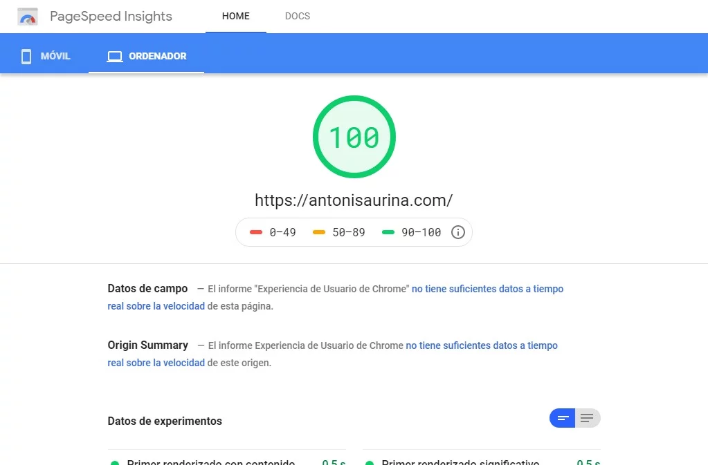Open the HOME tab
This screenshot has height=465, width=708.
pyautogui.click(x=236, y=16)
